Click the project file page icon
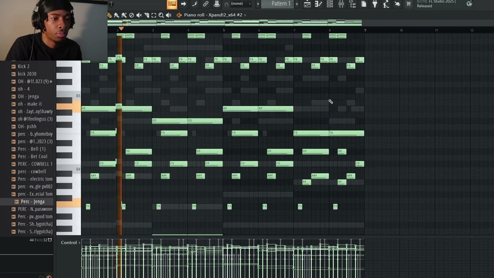The image size is (494, 278). [364, 4]
